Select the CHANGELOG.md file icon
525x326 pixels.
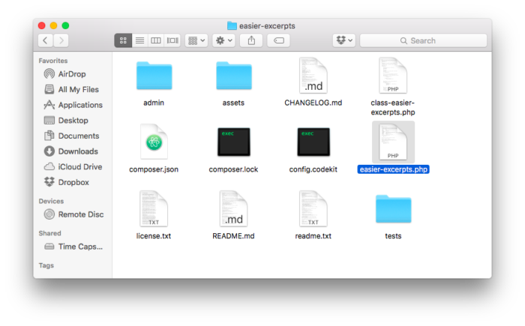[x=313, y=75]
